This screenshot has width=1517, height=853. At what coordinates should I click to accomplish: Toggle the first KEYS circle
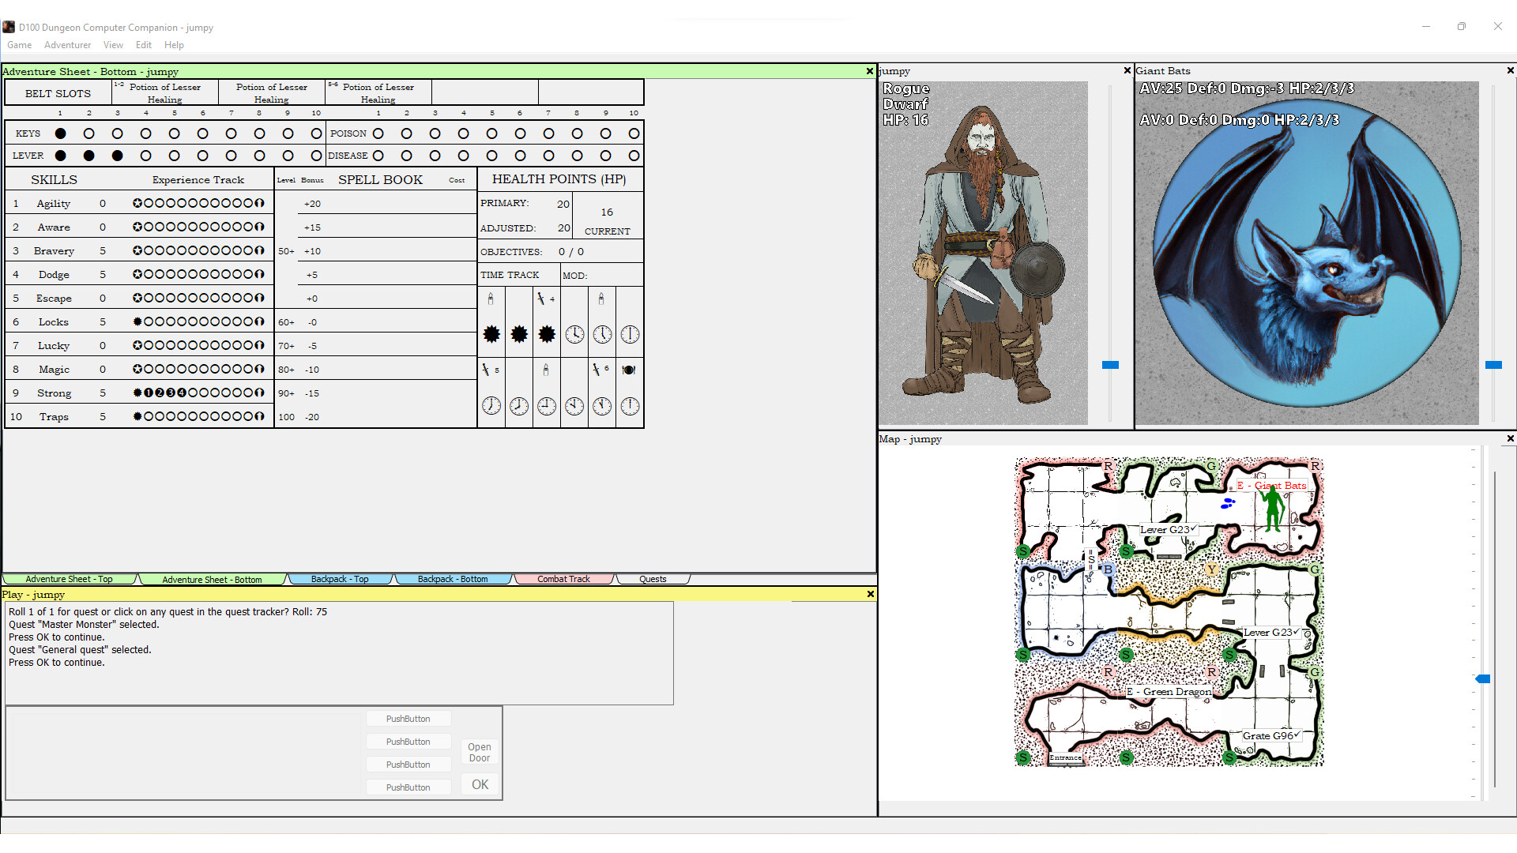(60, 133)
